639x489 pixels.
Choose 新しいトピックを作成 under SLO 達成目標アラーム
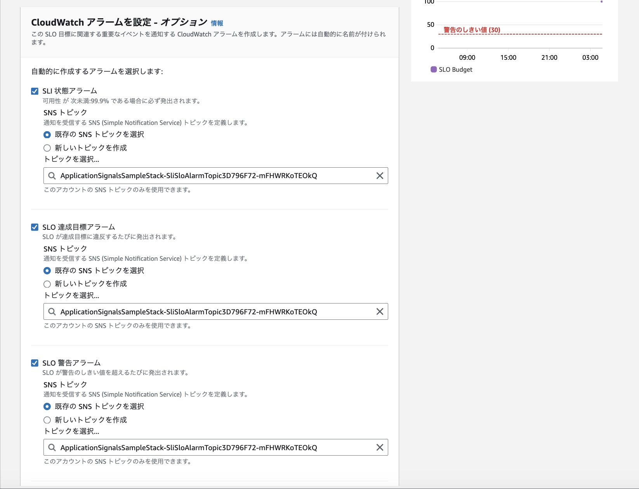(47, 284)
